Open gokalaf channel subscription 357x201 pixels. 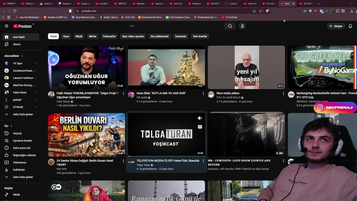point(21,100)
